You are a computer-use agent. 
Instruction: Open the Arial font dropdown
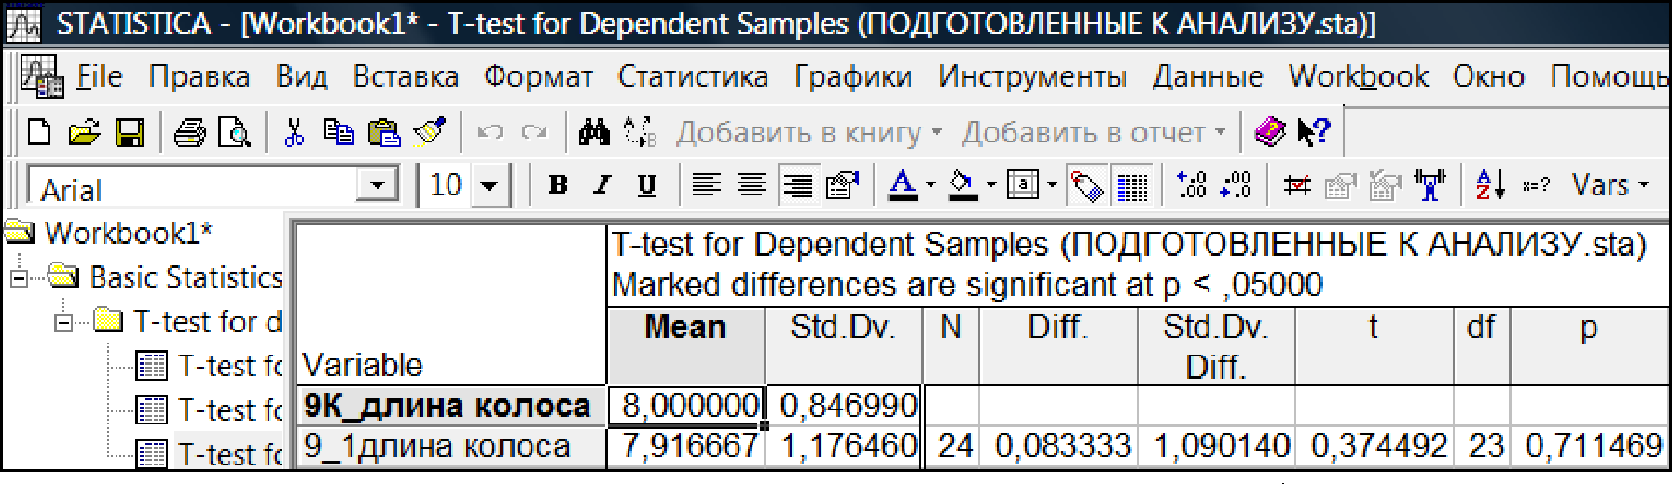(x=377, y=185)
